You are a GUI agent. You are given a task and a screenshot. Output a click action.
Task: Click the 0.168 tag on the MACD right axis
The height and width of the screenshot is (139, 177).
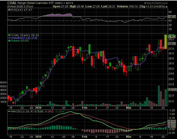click(172, 127)
